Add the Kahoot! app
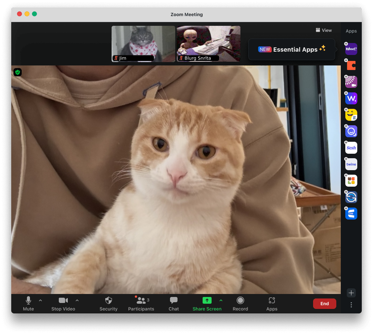 point(351,49)
